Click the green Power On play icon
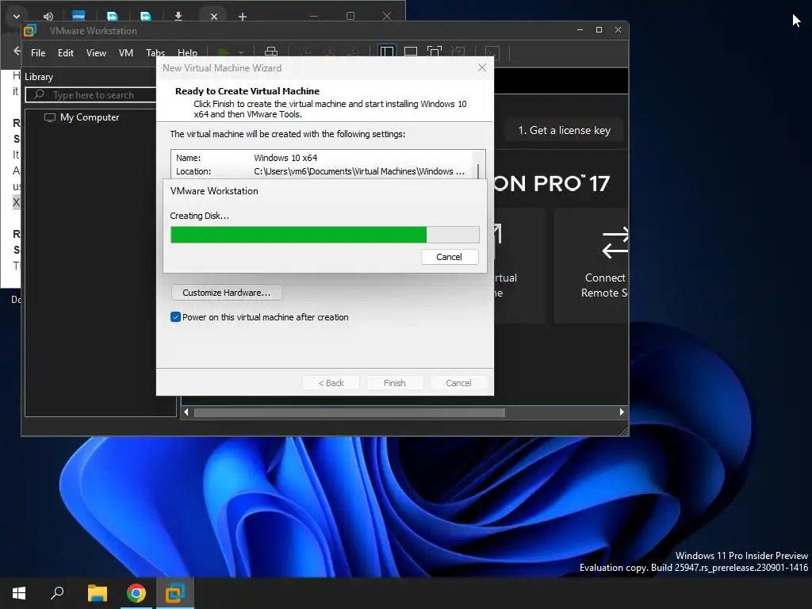 click(224, 52)
